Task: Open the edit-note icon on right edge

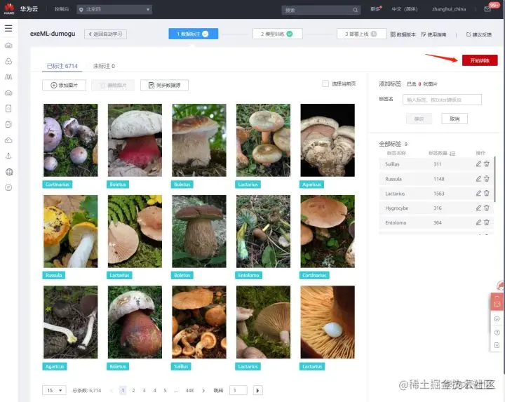Action: point(497,345)
